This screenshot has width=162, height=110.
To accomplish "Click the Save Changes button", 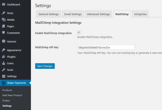I will tap(45, 66).
